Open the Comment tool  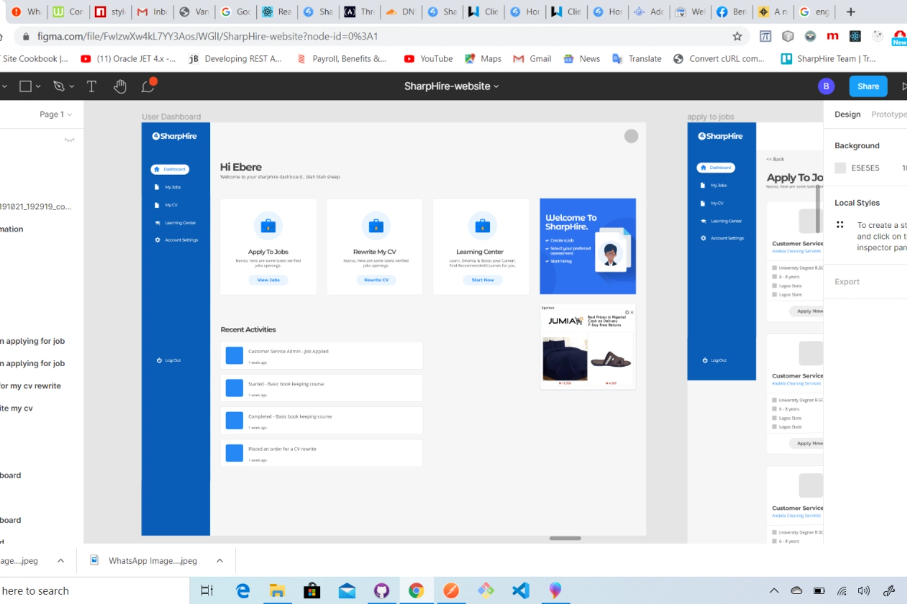point(148,86)
